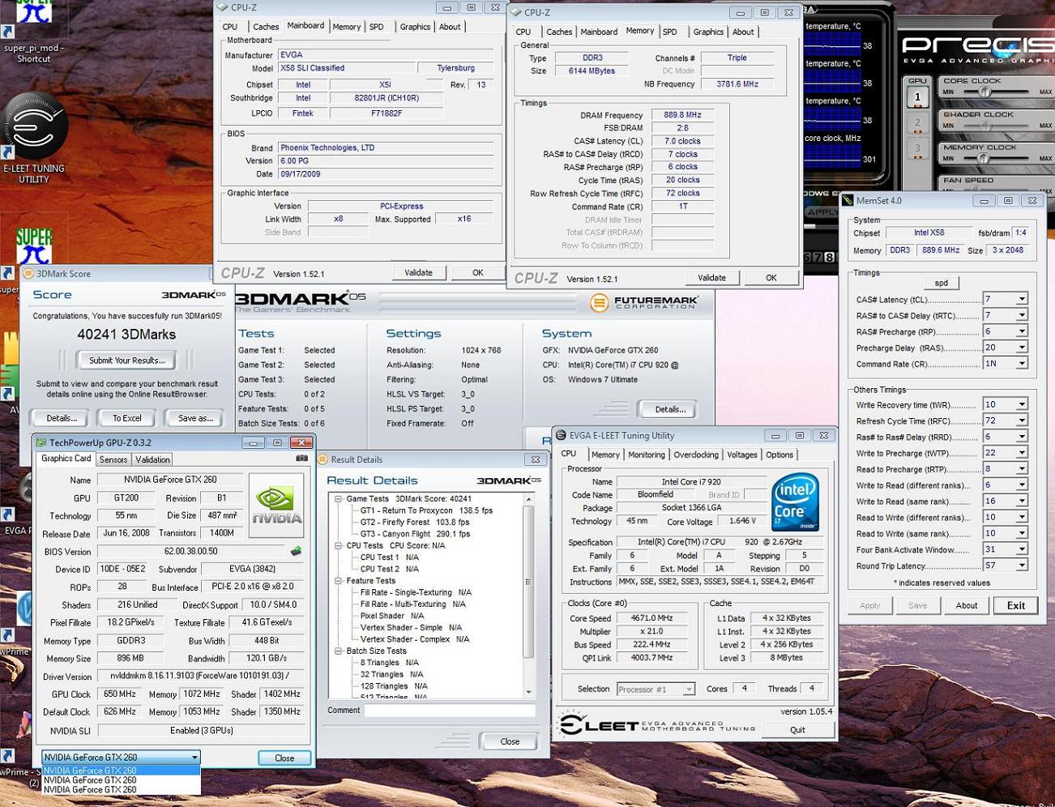Click To Excel button in 3DMark Score
This screenshot has width=1055, height=807.
point(127,418)
